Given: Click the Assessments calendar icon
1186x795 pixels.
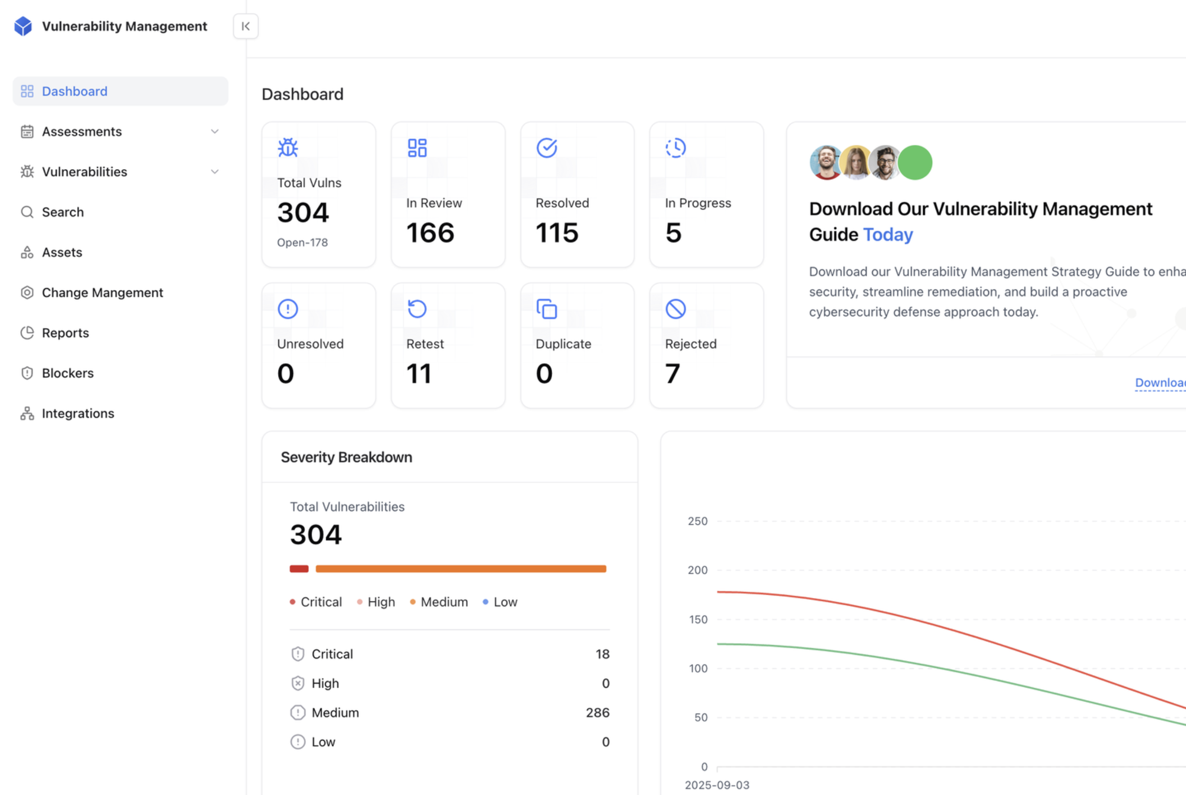Looking at the screenshot, I should point(27,132).
